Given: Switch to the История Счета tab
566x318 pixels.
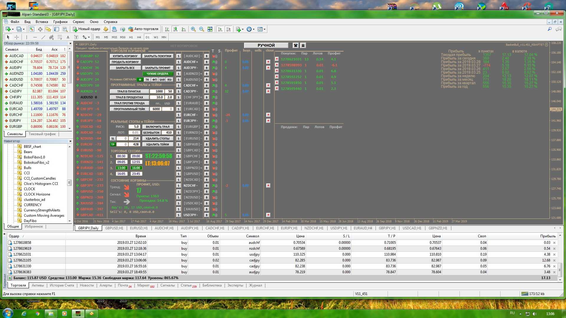Looking at the screenshot, I should coord(62,285).
